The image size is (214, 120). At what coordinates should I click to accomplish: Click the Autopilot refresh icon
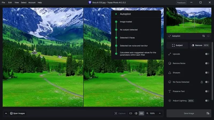click(x=170, y=36)
